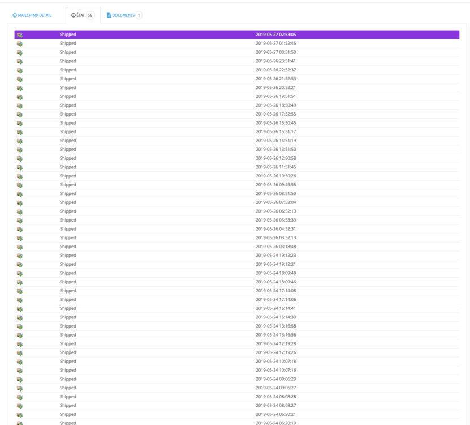
Task: Click the shipping icon on the bottom Shipped row
Action: point(20,423)
